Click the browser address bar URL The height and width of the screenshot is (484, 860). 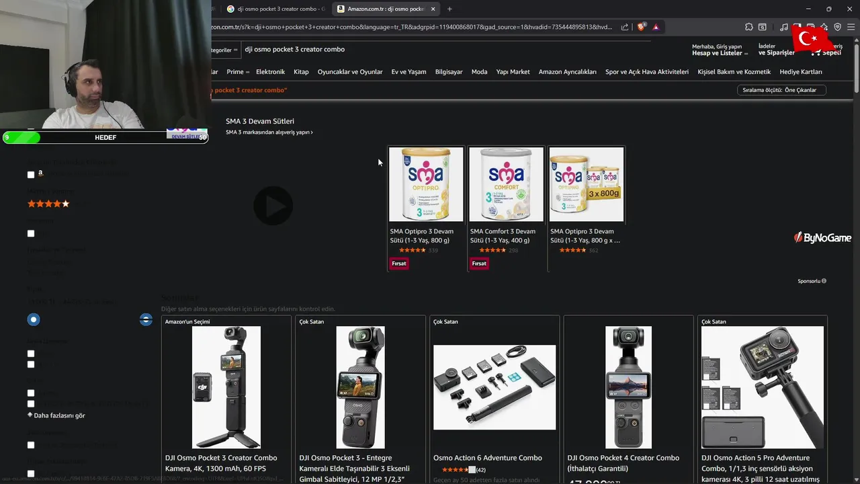coord(411,27)
